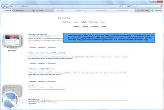Open Downloads with the green arrow icon
The width and height of the screenshot is (164, 110).
pos(157,10)
